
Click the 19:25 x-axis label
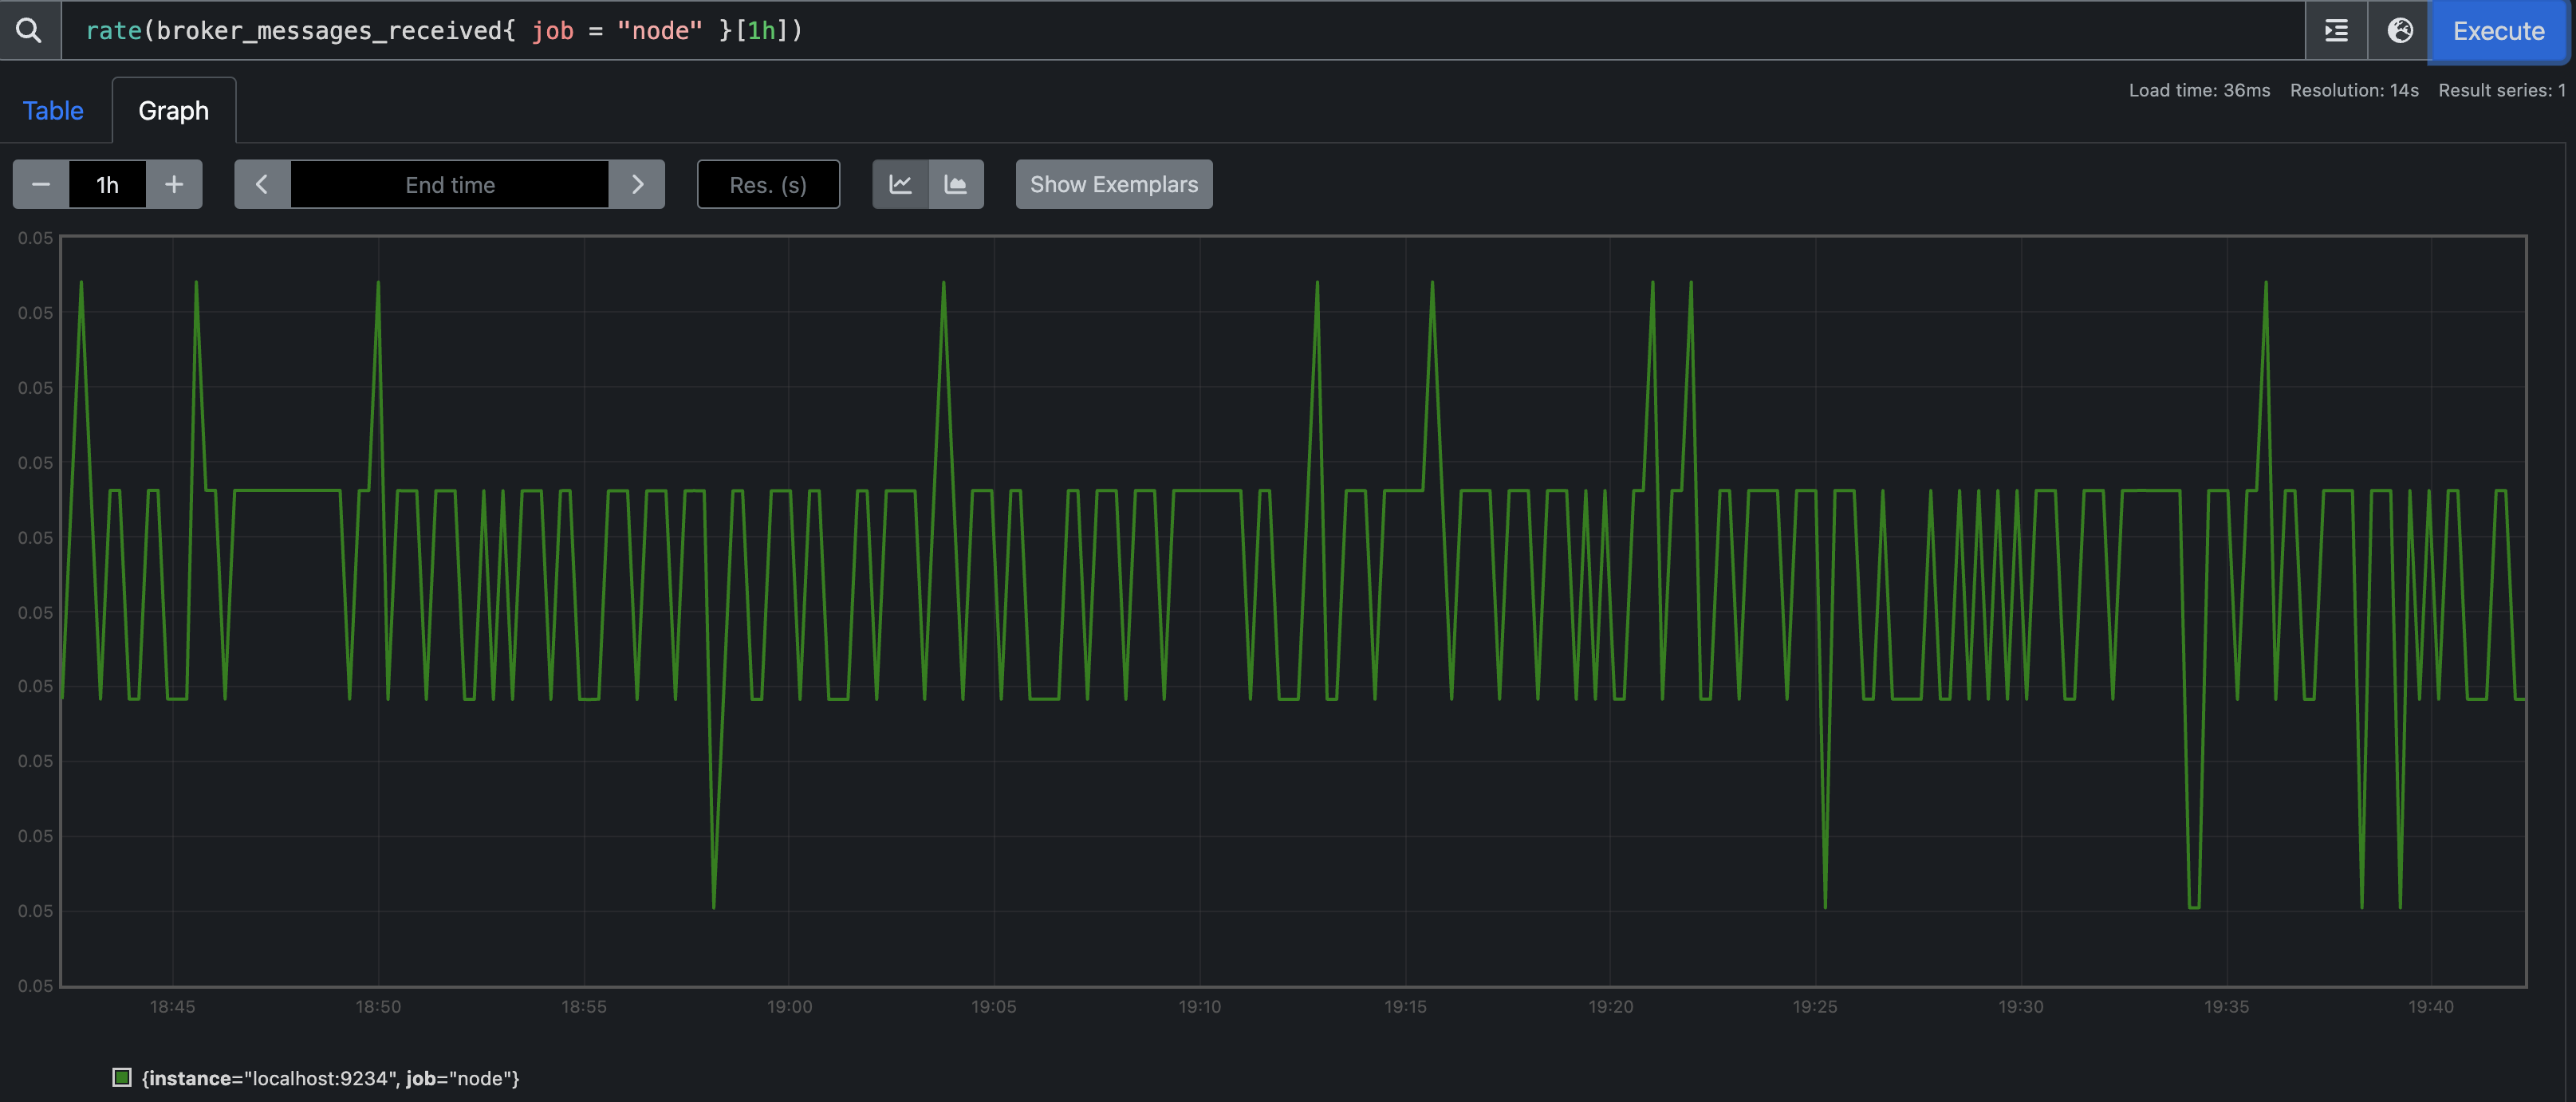click(x=1815, y=1006)
